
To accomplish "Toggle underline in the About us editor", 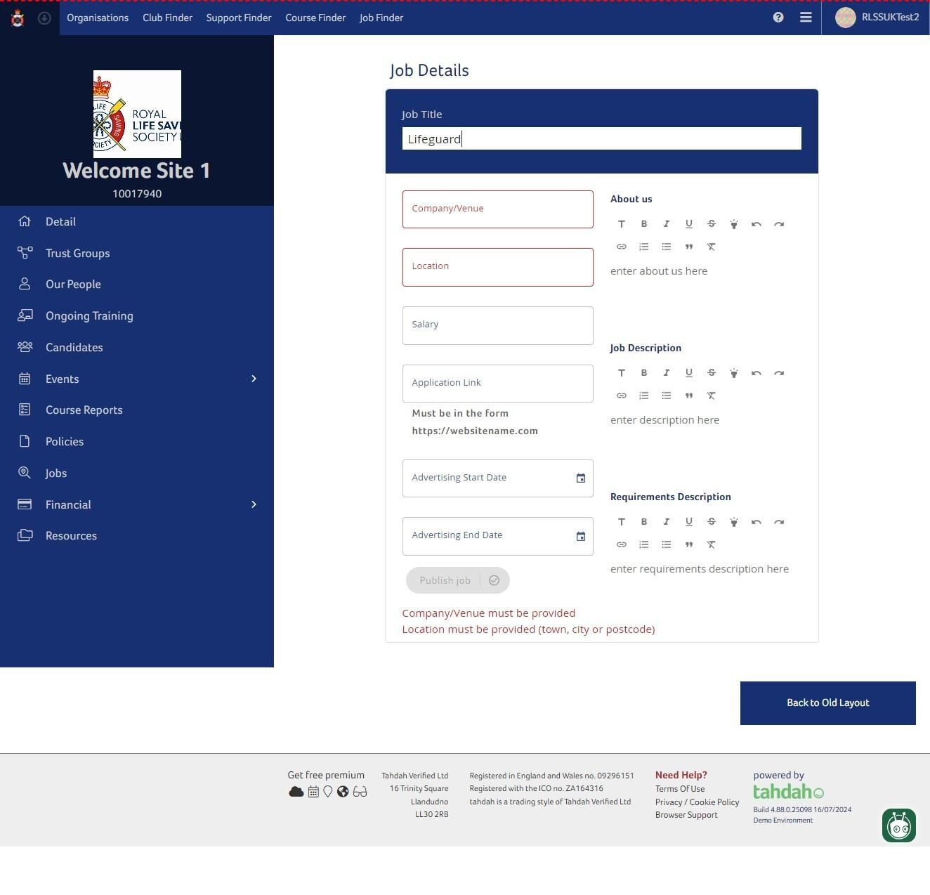I will pos(689,223).
